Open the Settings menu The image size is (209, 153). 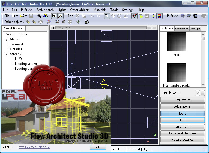click(x=128, y=10)
